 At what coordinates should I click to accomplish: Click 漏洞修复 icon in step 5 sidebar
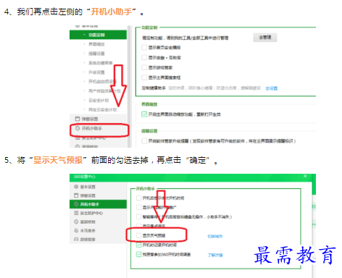pyautogui.click(x=76, y=222)
